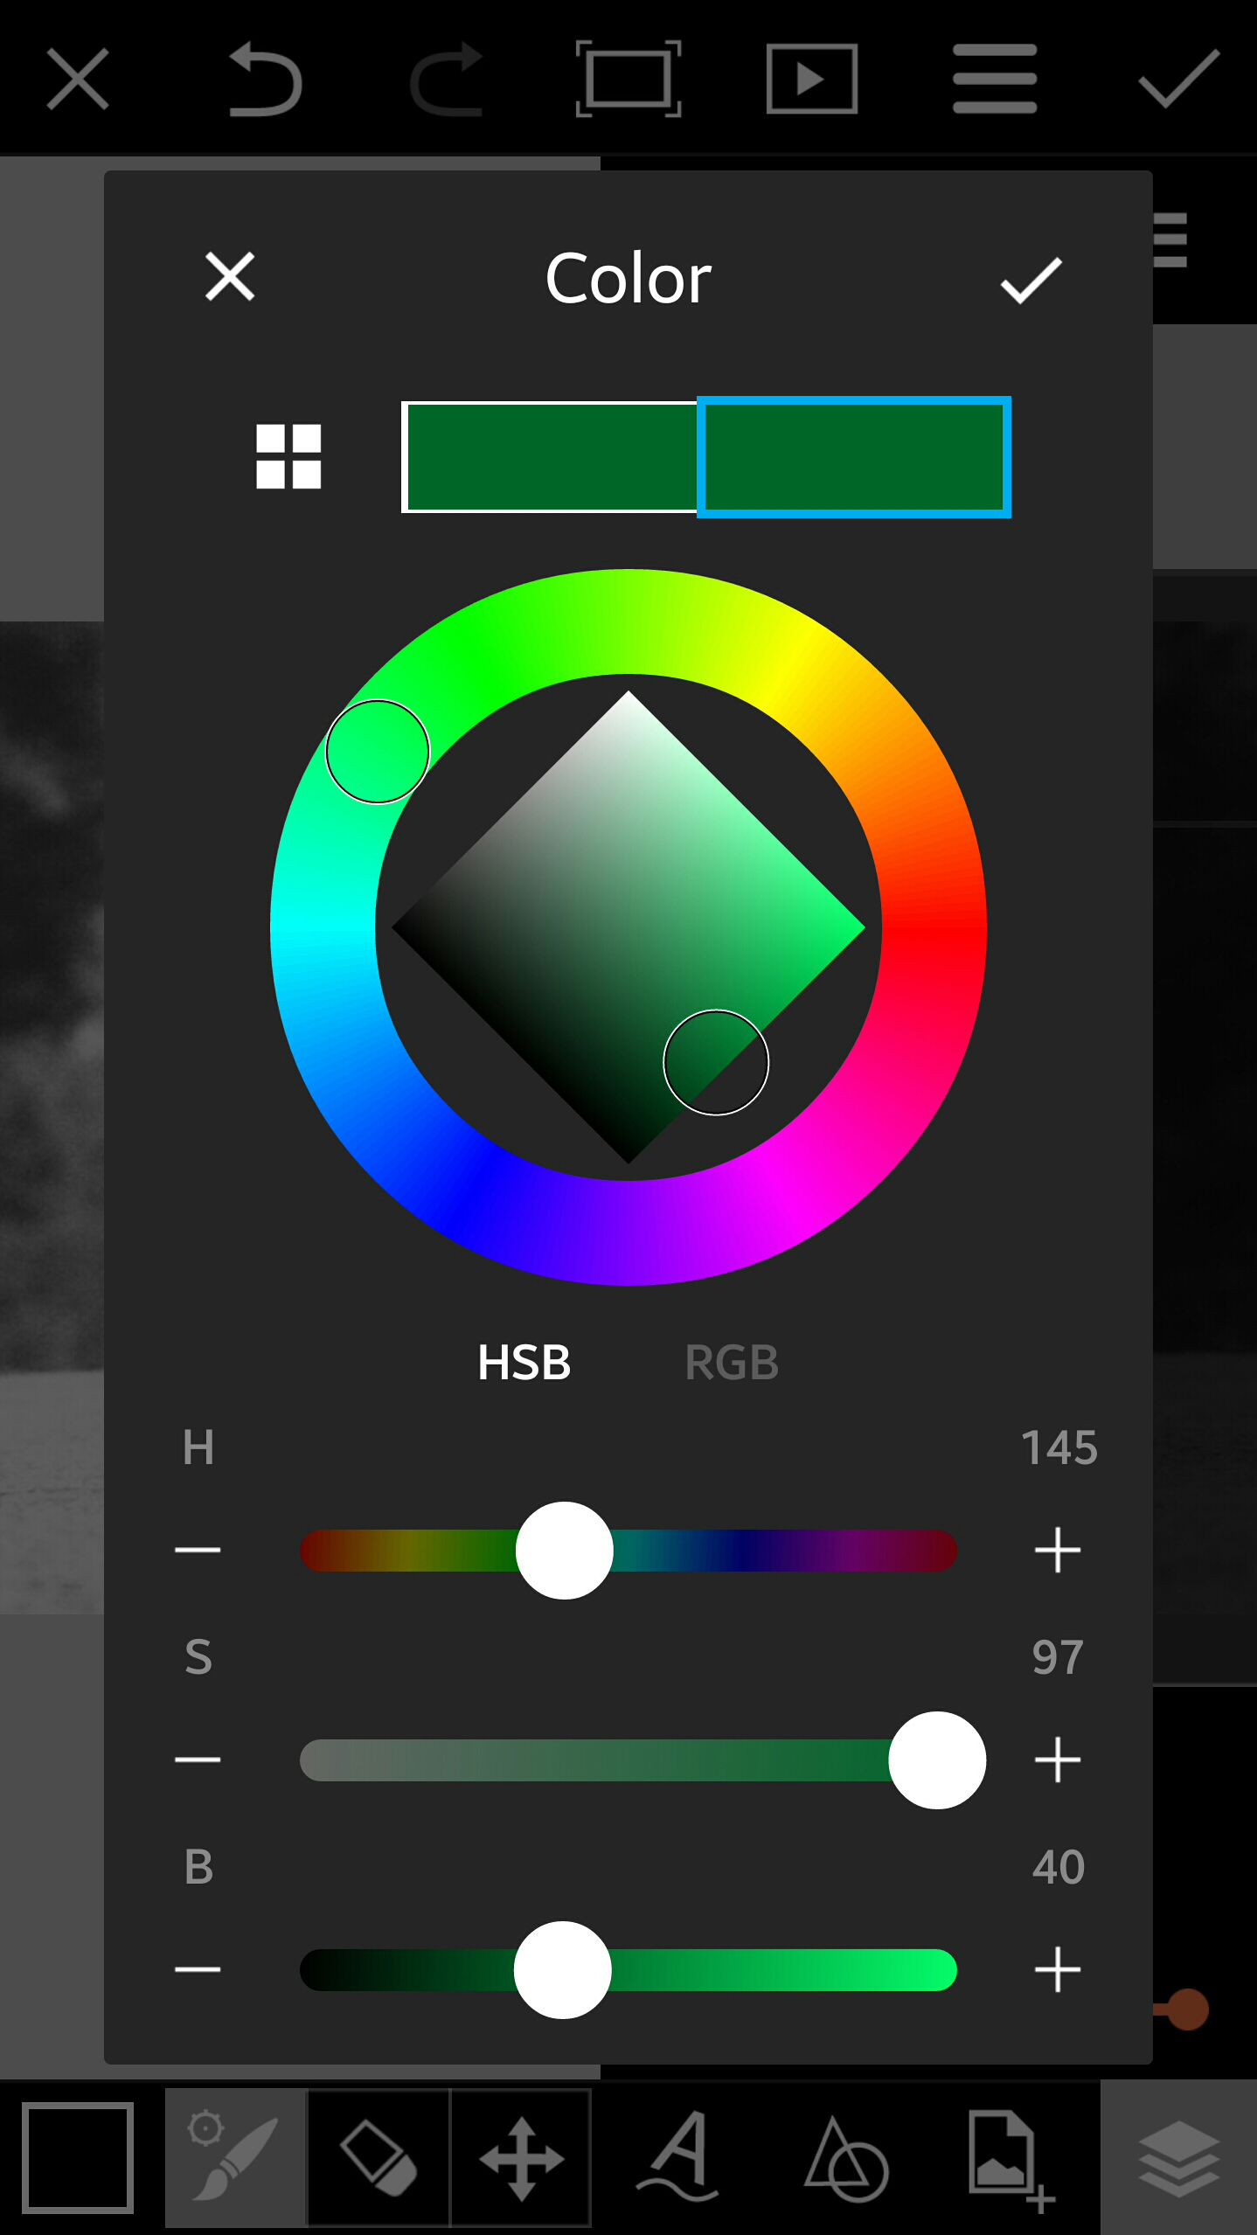Click the Brightness slider knob
The image size is (1257, 2235).
pyautogui.click(x=563, y=1970)
